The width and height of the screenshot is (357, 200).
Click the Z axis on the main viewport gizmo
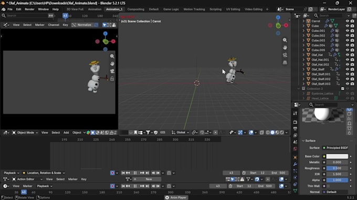278,17
